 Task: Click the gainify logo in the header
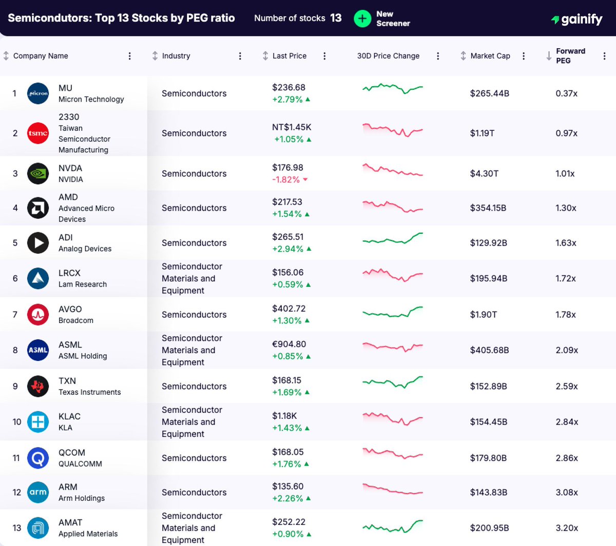tap(576, 18)
